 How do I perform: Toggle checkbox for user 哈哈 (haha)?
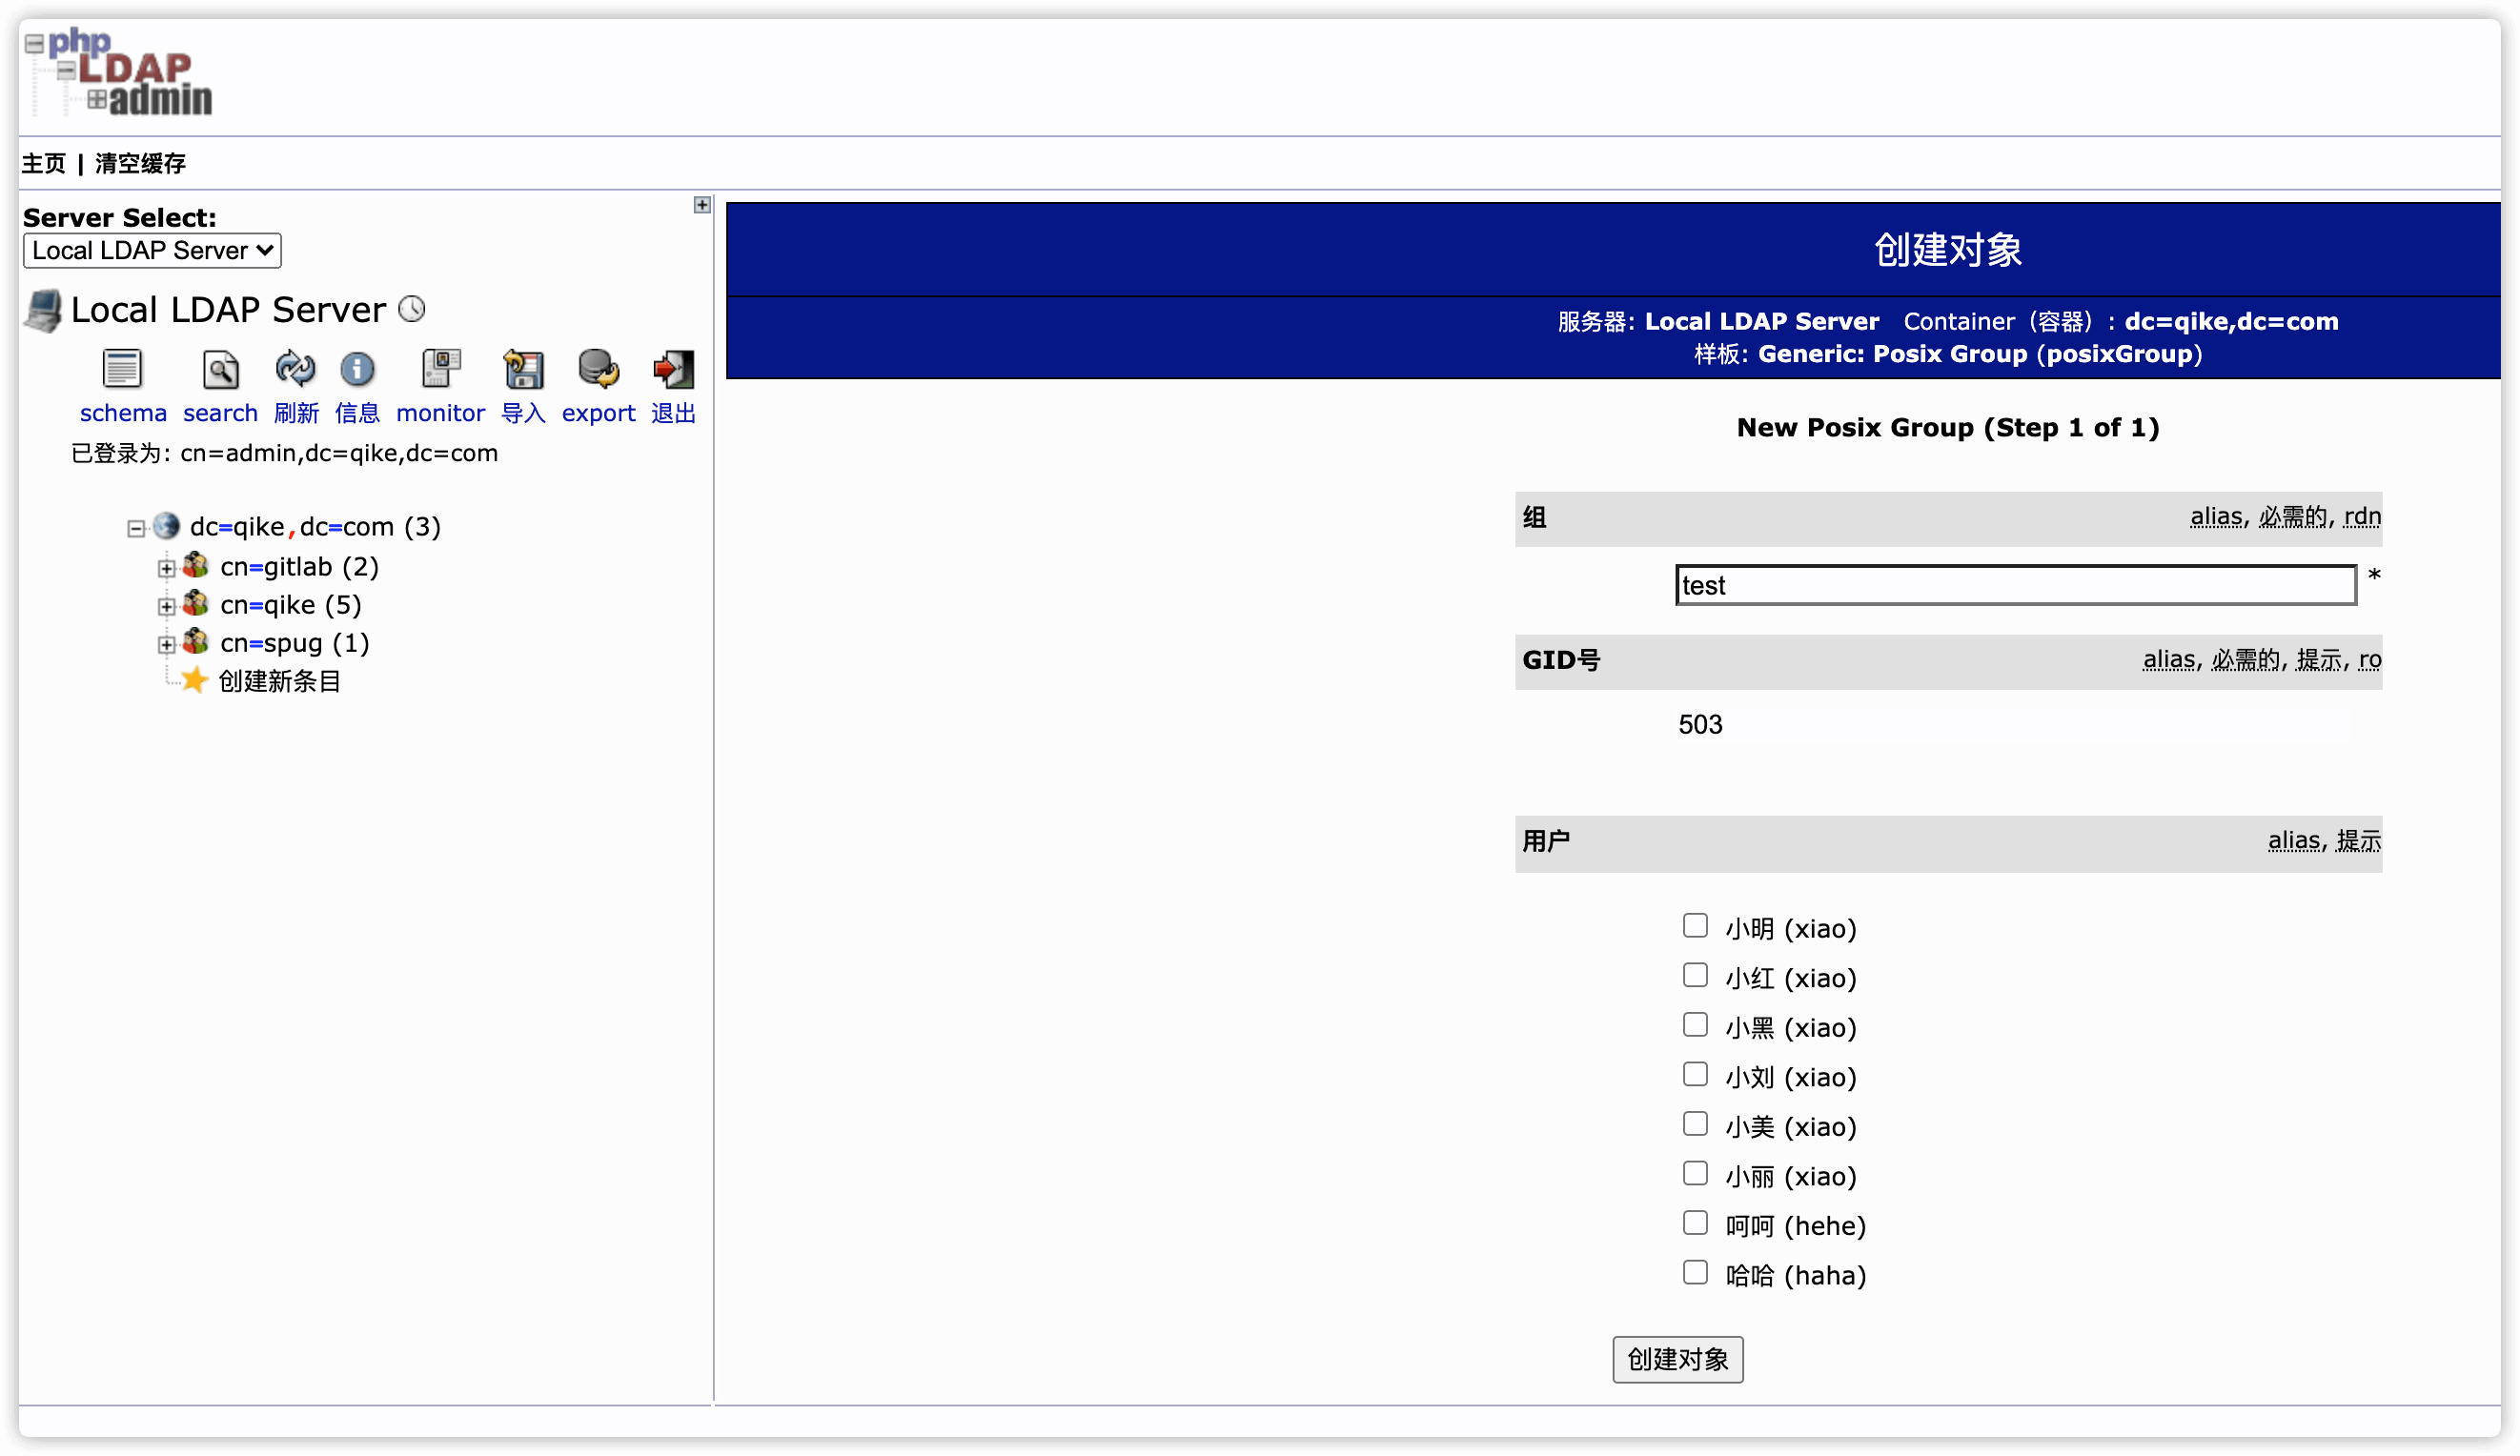click(1697, 1274)
